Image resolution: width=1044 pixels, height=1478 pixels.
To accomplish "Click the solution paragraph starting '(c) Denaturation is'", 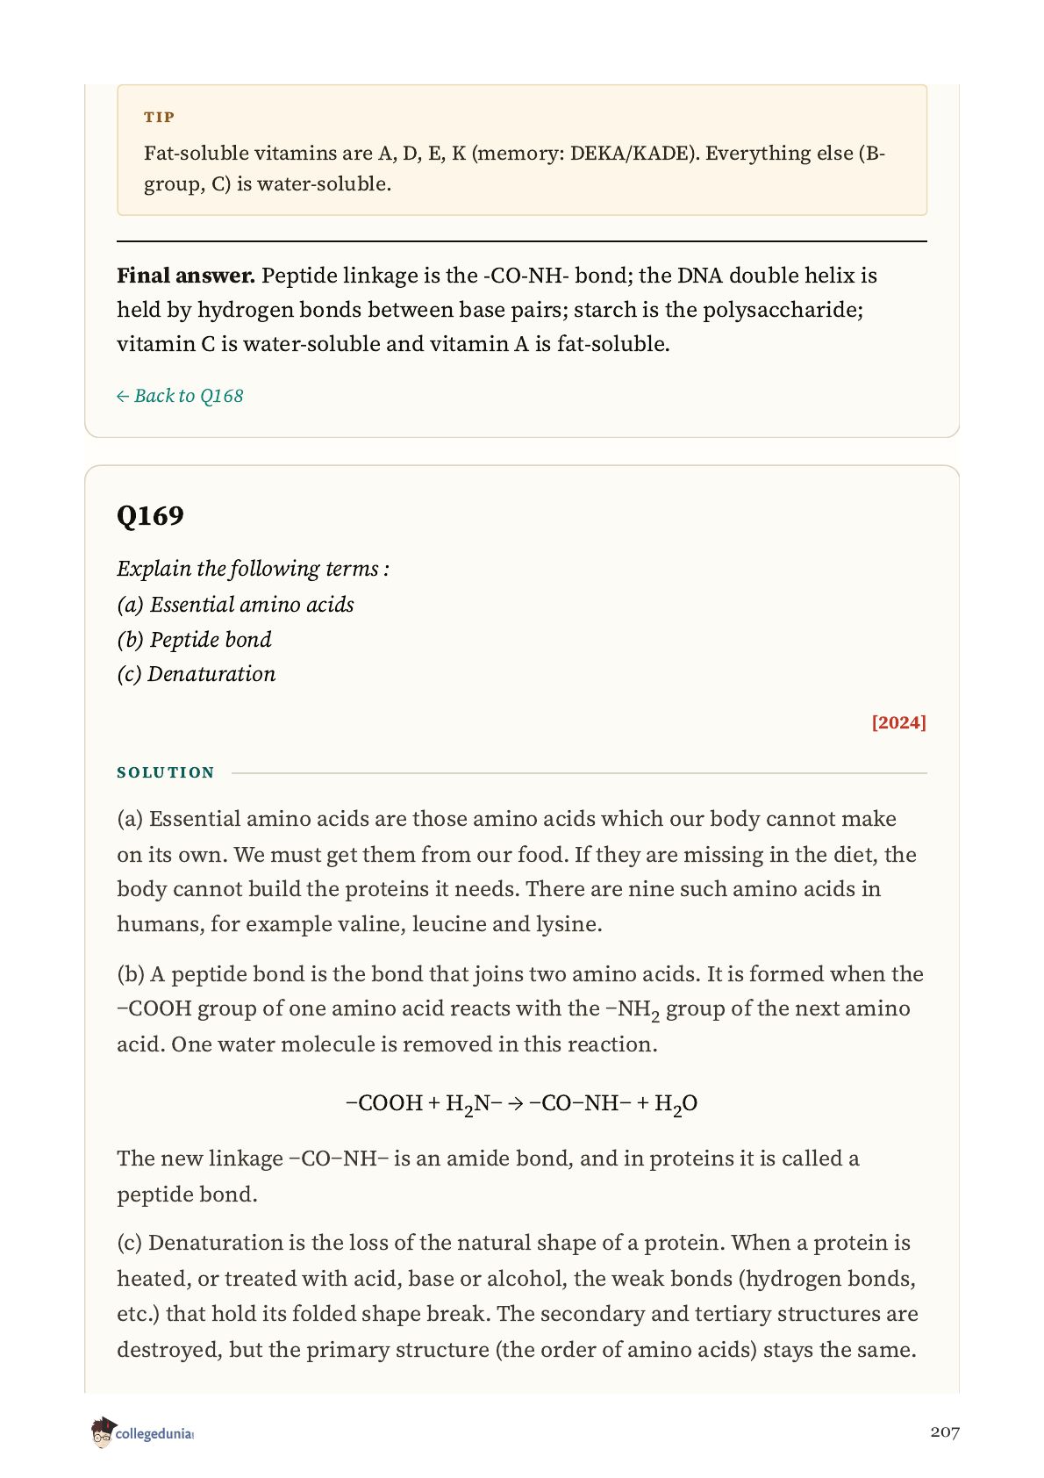I will [518, 1296].
